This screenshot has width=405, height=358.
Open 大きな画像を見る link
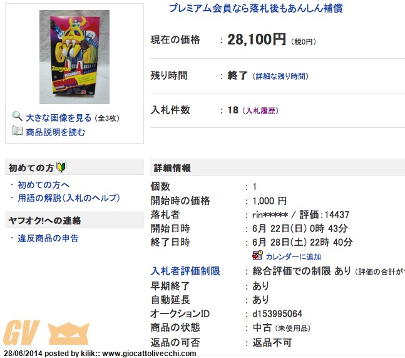[x=59, y=118]
